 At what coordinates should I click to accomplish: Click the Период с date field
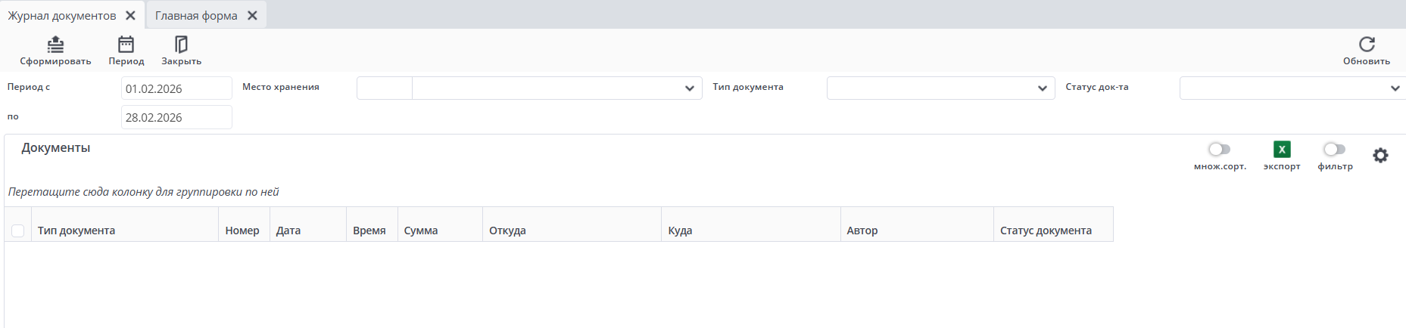[176, 88]
